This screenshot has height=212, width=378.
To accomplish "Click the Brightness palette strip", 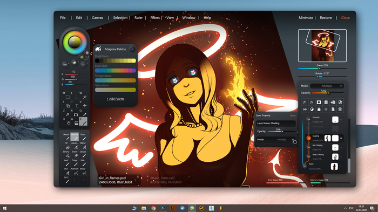I will [116, 61].
